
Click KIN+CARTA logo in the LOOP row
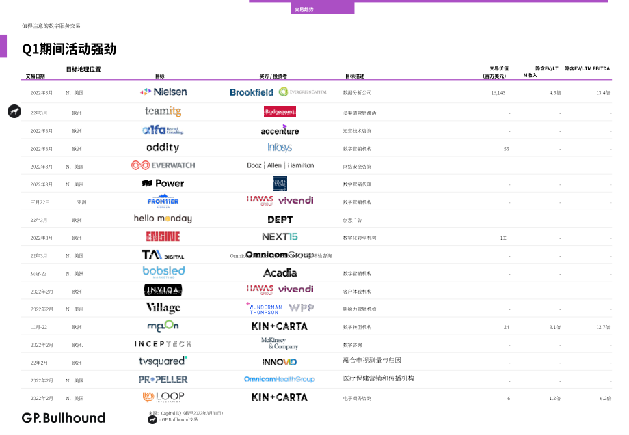point(280,397)
